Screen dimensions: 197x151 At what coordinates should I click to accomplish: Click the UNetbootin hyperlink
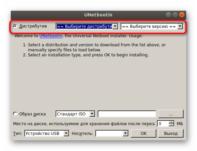coord(51,36)
